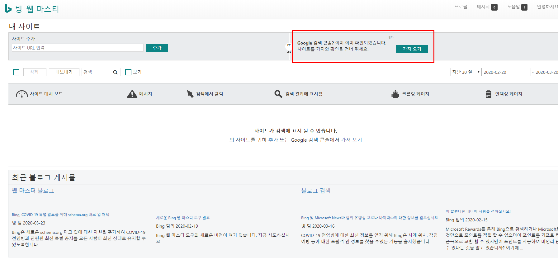Screen dimensions: 558x274
Task: Click the 삭제 button
Action: 35,72
